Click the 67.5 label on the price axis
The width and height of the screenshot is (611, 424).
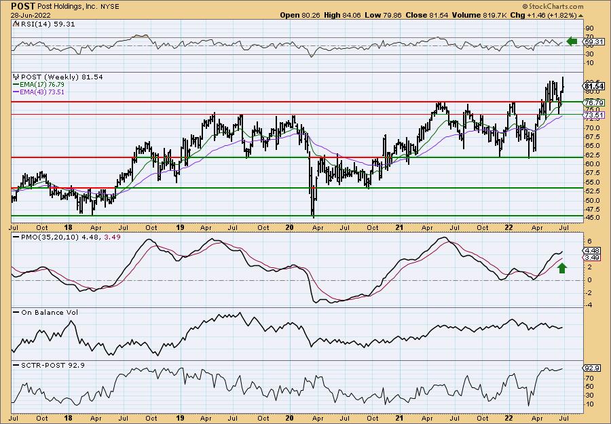coord(592,136)
